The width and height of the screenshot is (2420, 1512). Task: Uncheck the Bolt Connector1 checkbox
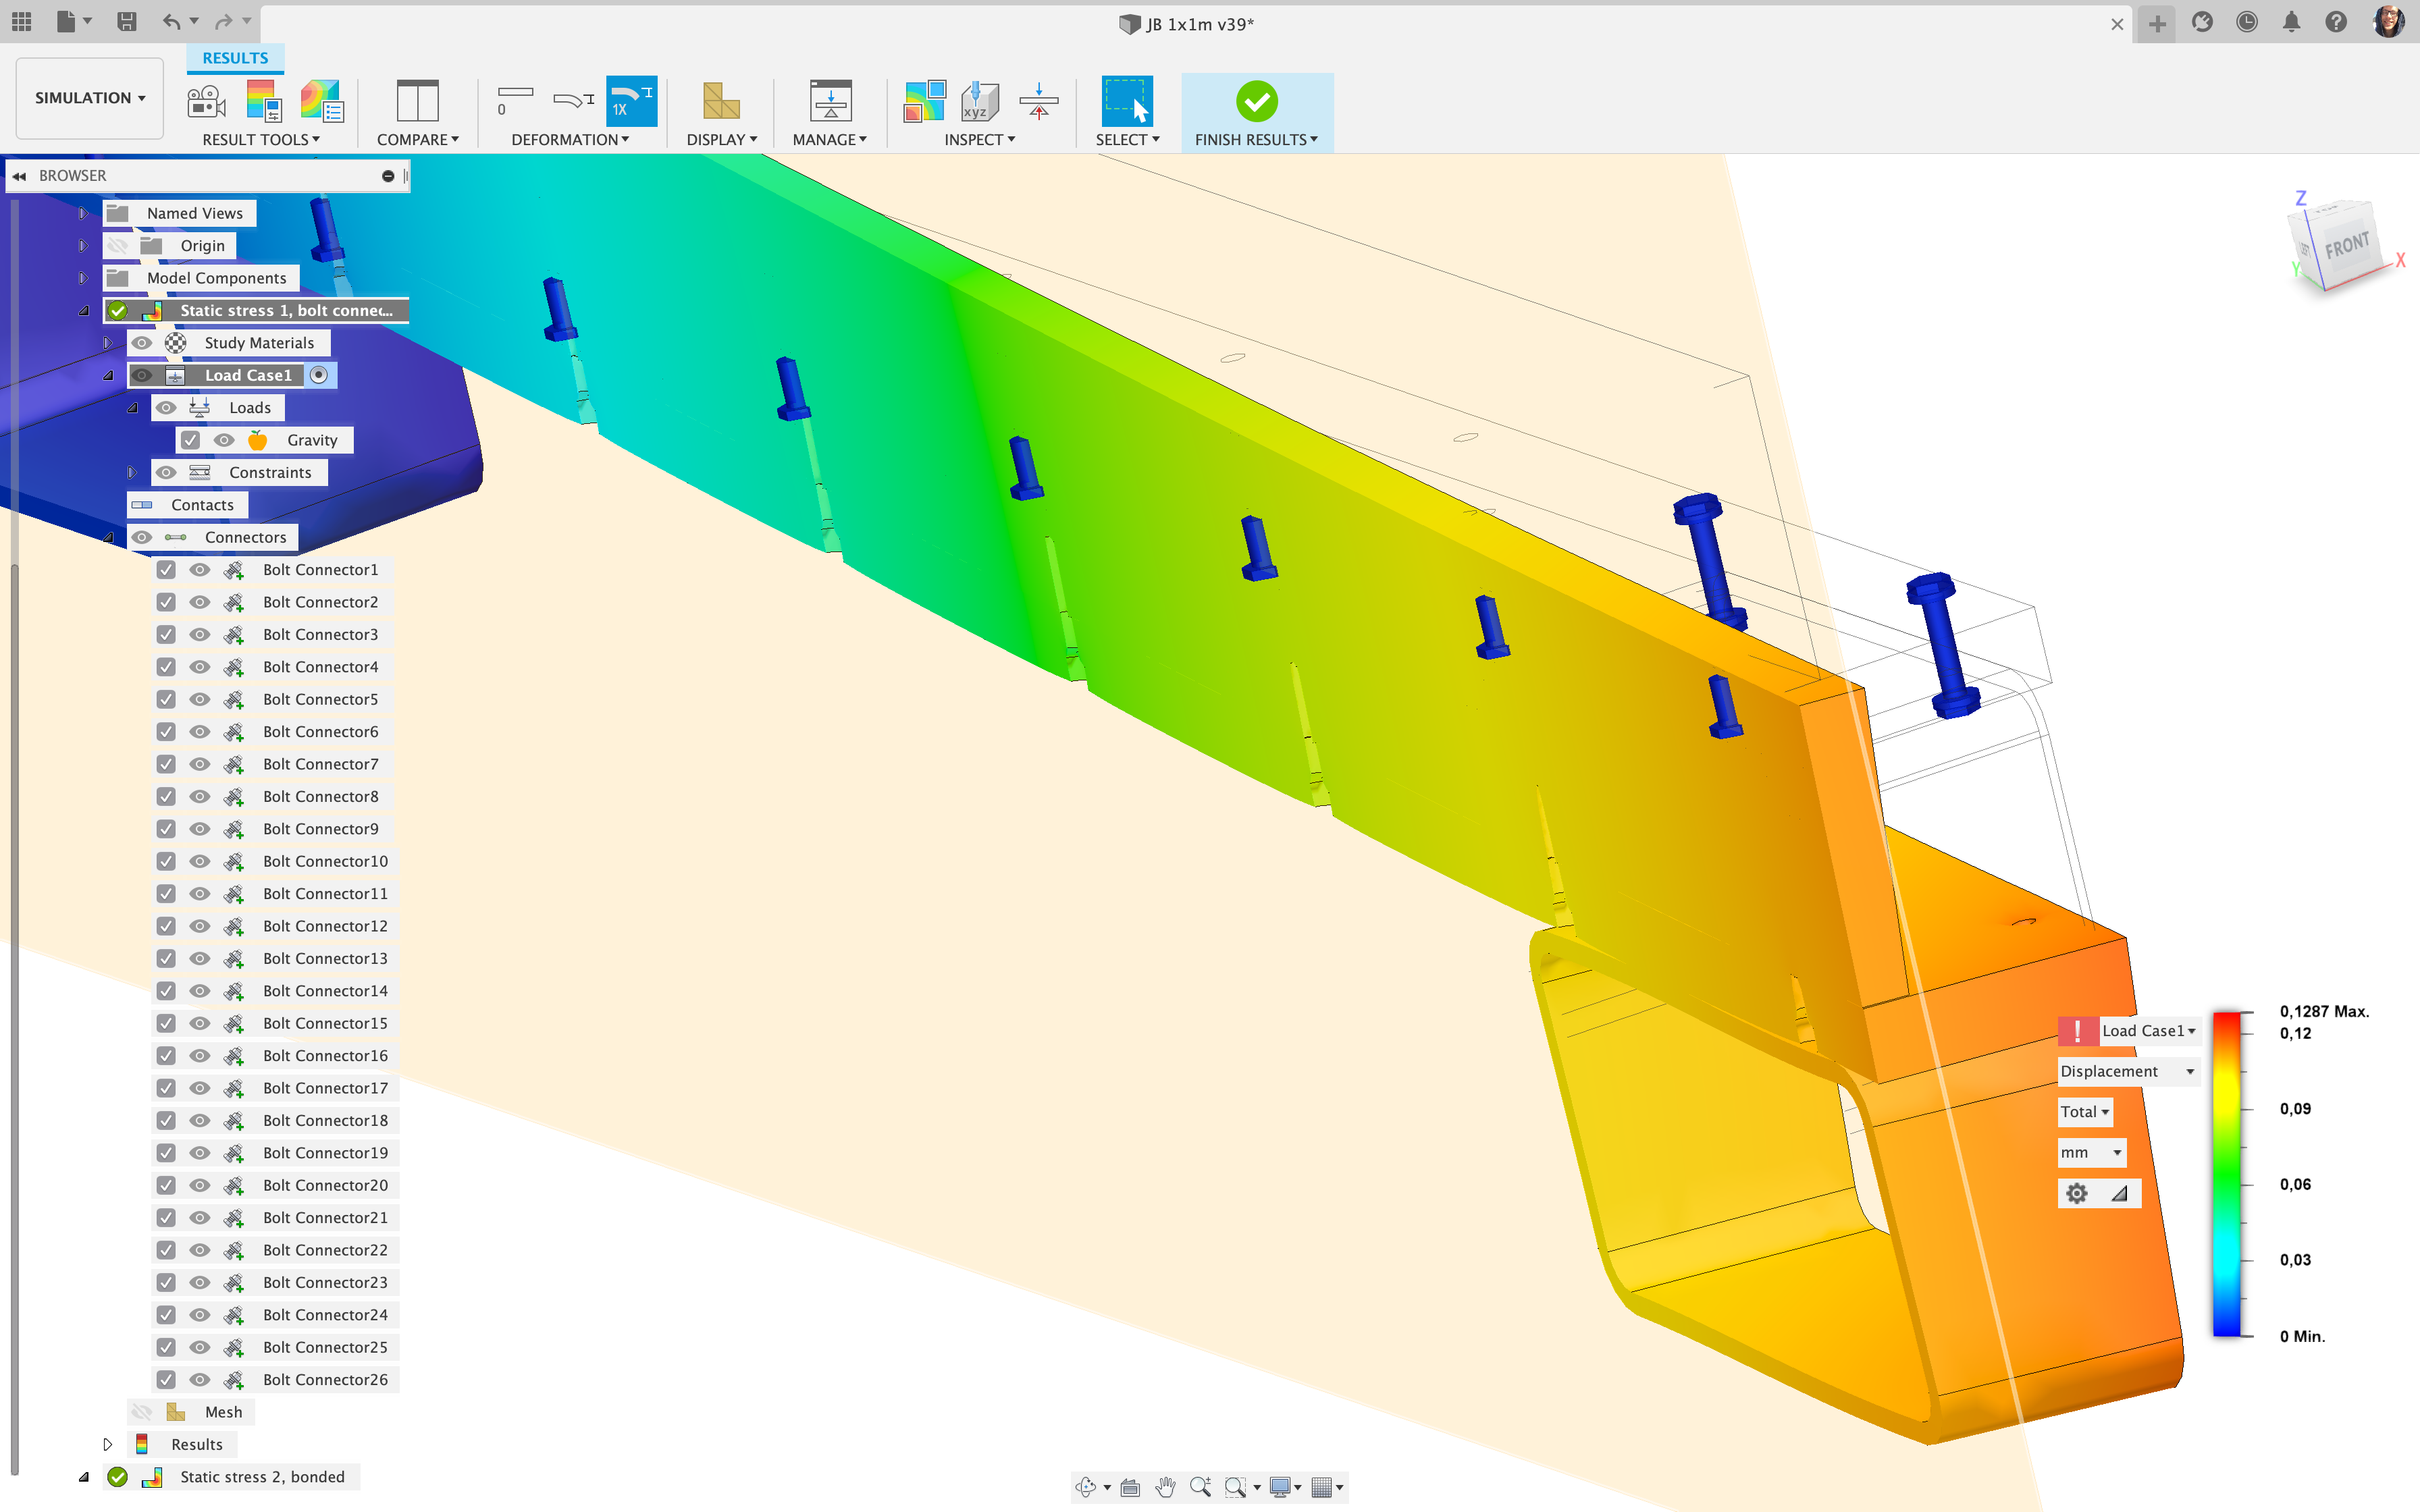click(166, 570)
